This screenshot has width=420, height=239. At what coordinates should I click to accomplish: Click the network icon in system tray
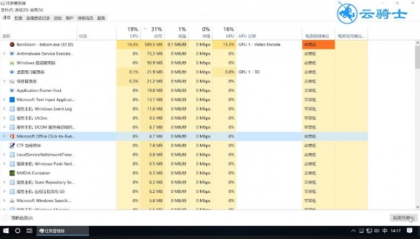click(x=369, y=231)
